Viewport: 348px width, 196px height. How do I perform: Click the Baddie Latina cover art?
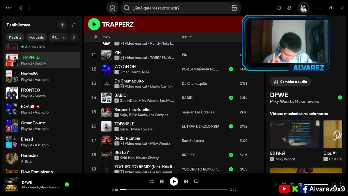coord(106,140)
